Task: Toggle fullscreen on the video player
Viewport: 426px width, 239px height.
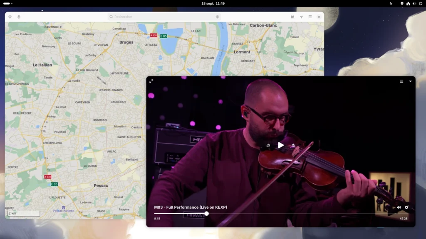Action: [x=151, y=81]
